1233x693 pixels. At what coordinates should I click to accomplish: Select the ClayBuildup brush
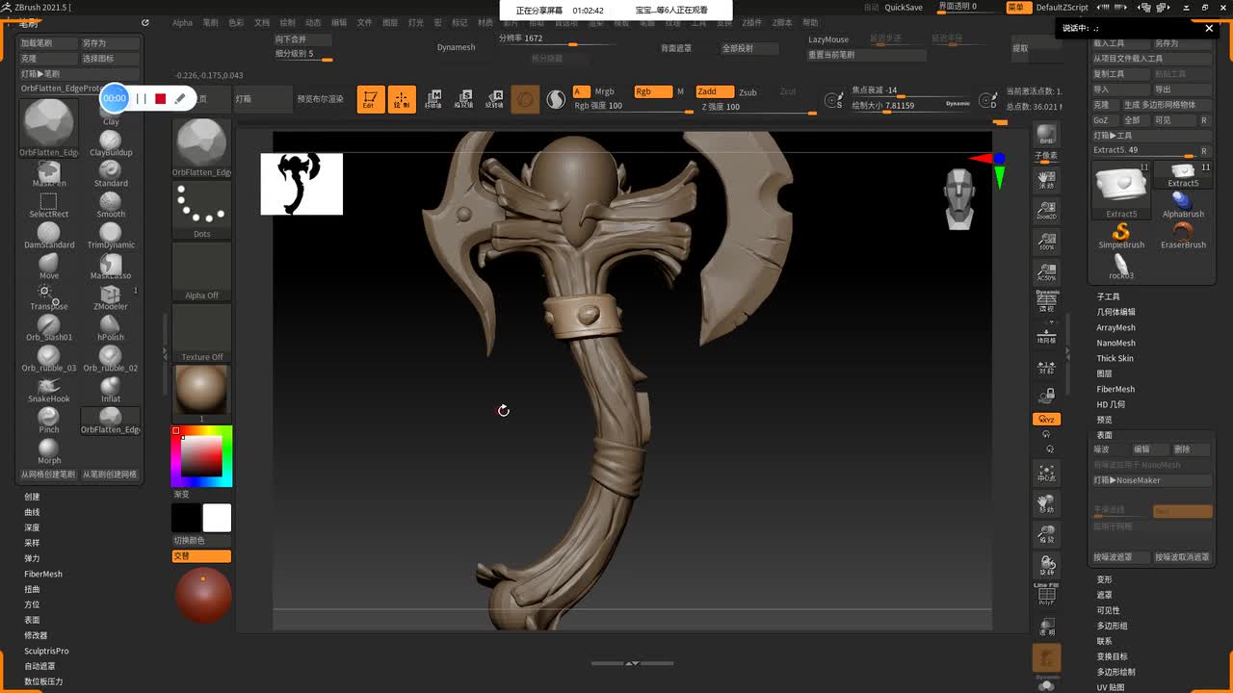click(x=111, y=144)
